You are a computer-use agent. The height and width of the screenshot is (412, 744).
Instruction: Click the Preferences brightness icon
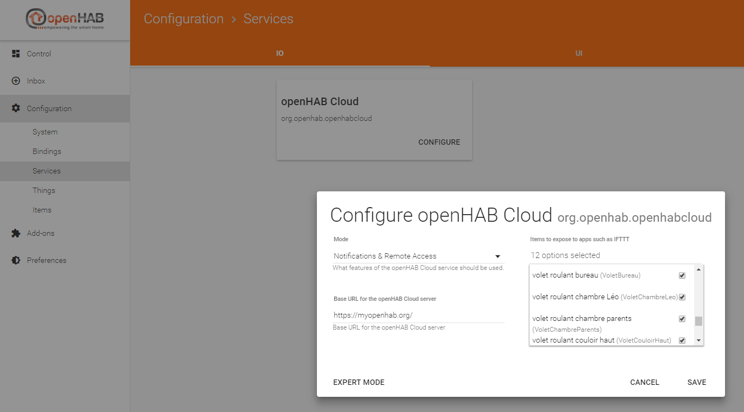[x=16, y=260]
